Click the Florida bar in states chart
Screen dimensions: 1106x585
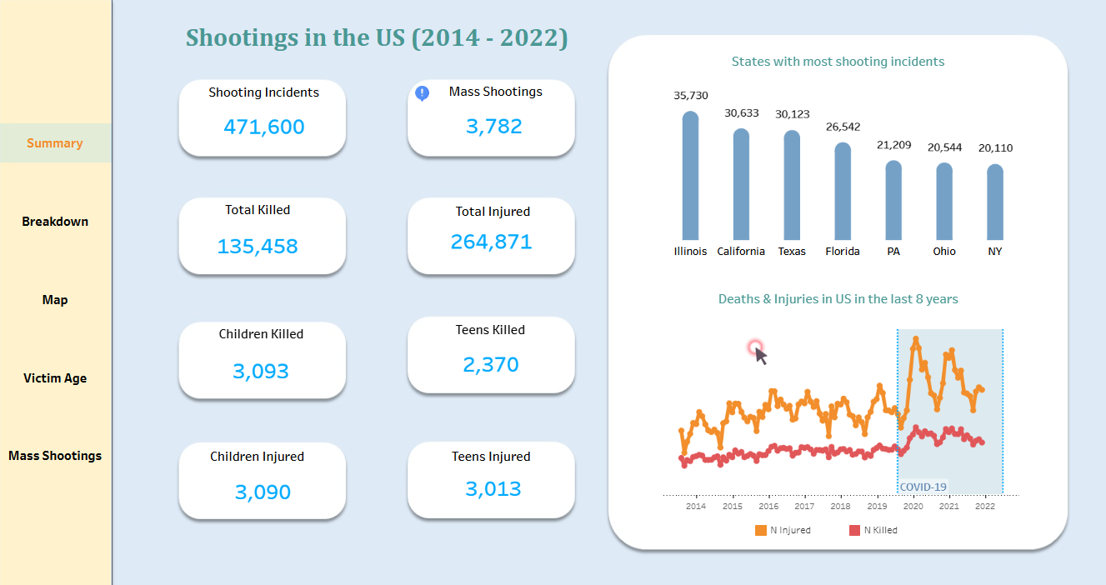(843, 192)
